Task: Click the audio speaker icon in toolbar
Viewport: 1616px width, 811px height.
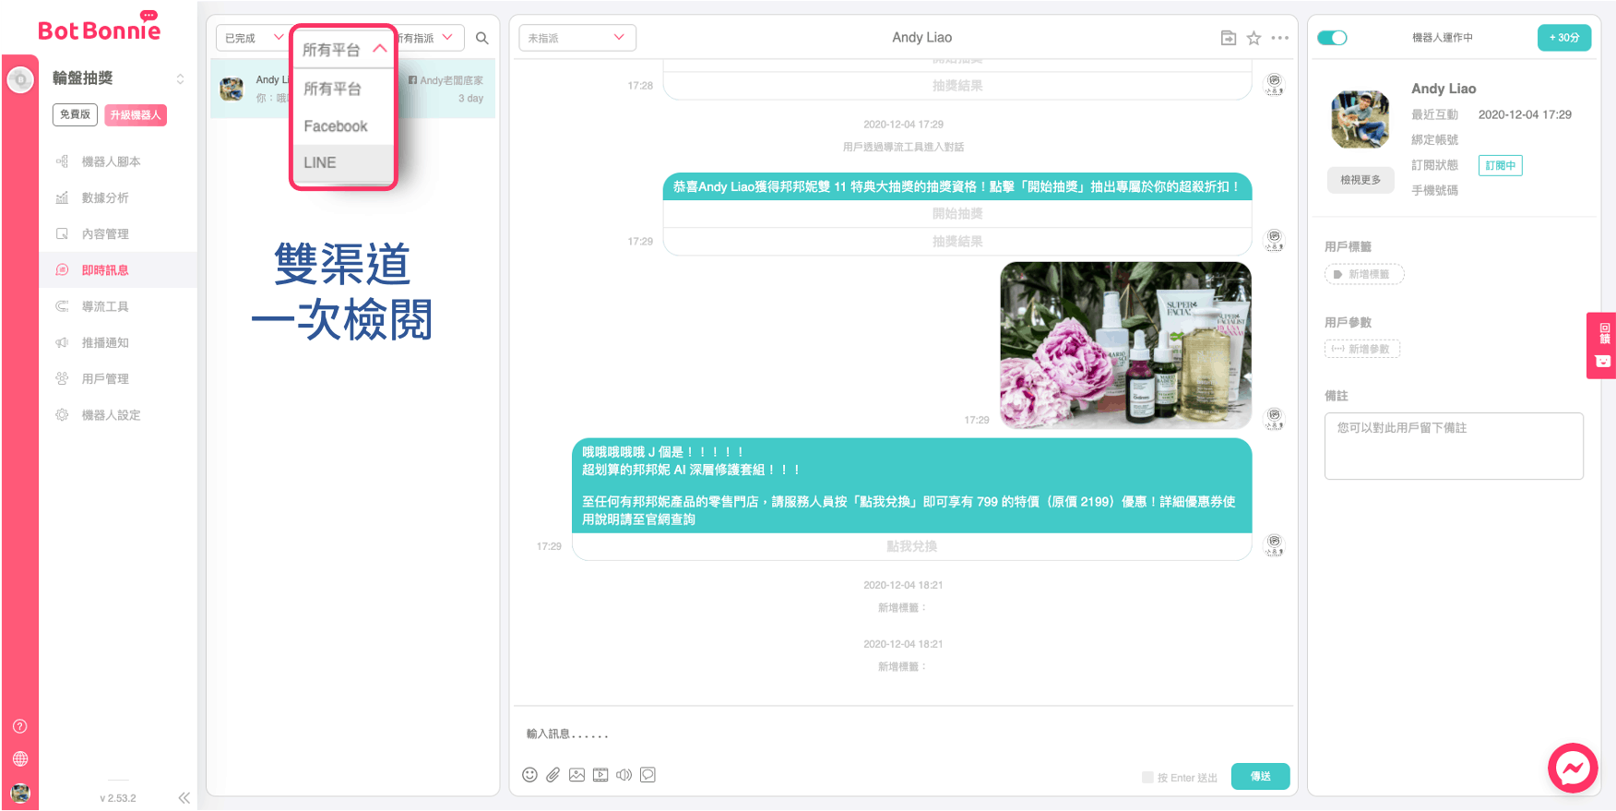Action: tap(624, 775)
